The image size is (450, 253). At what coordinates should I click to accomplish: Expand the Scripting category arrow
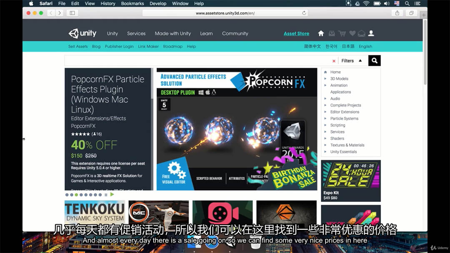325,125
